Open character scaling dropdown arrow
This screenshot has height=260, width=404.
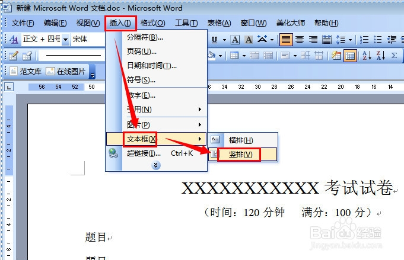pyautogui.click(x=272, y=40)
